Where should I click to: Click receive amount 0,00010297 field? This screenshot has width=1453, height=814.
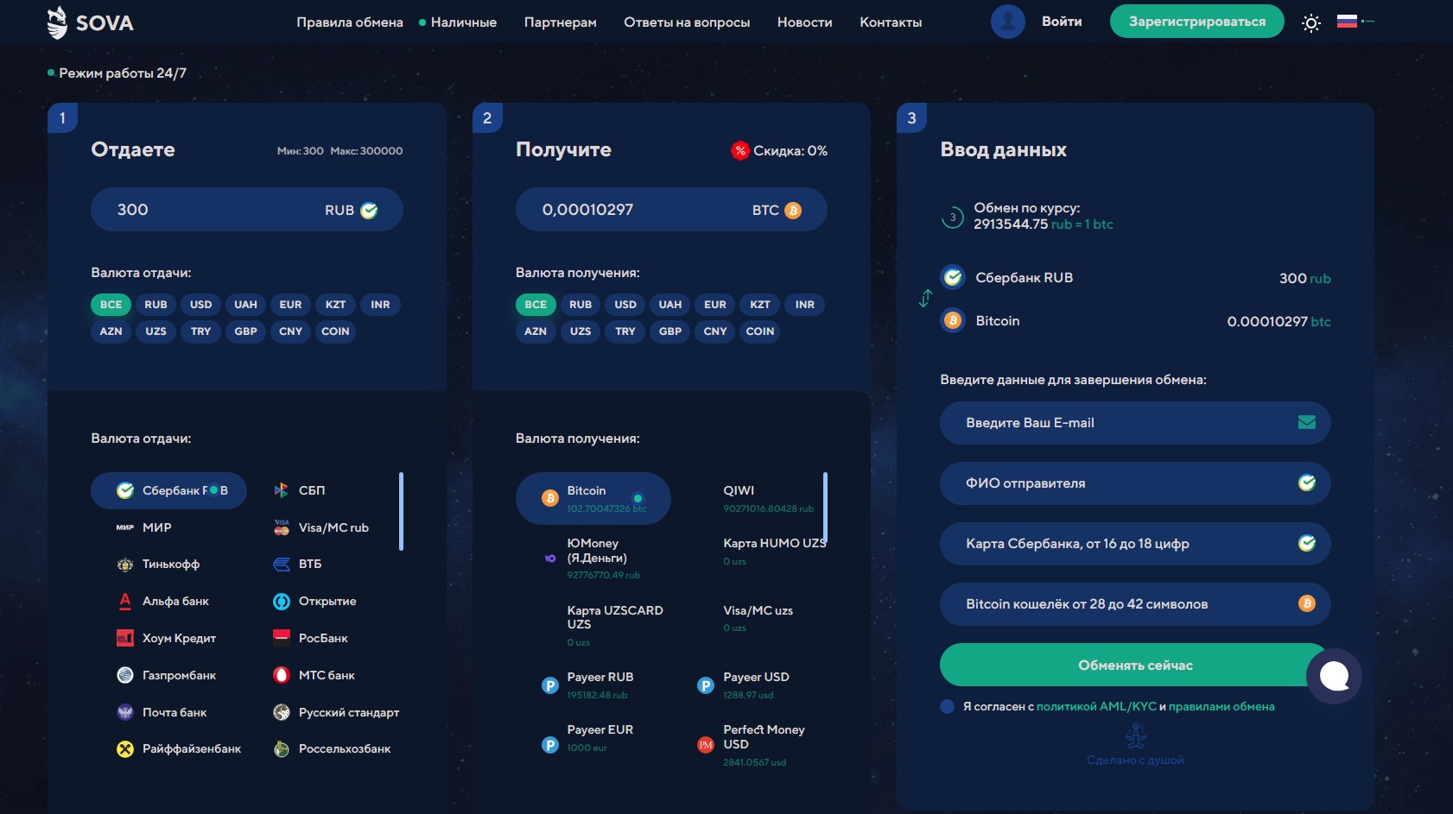[x=671, y=210]
